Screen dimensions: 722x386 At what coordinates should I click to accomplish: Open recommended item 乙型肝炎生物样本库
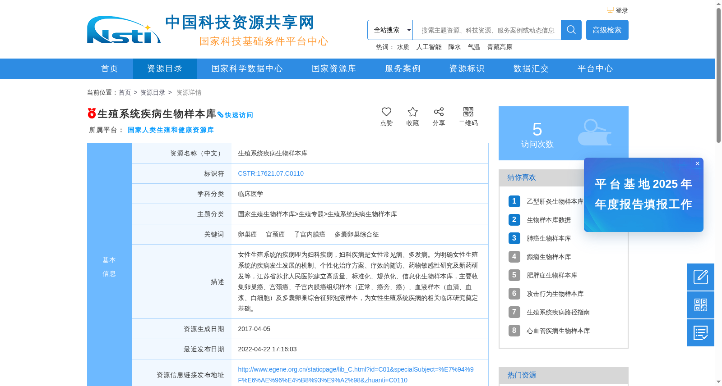click(555, 201)
